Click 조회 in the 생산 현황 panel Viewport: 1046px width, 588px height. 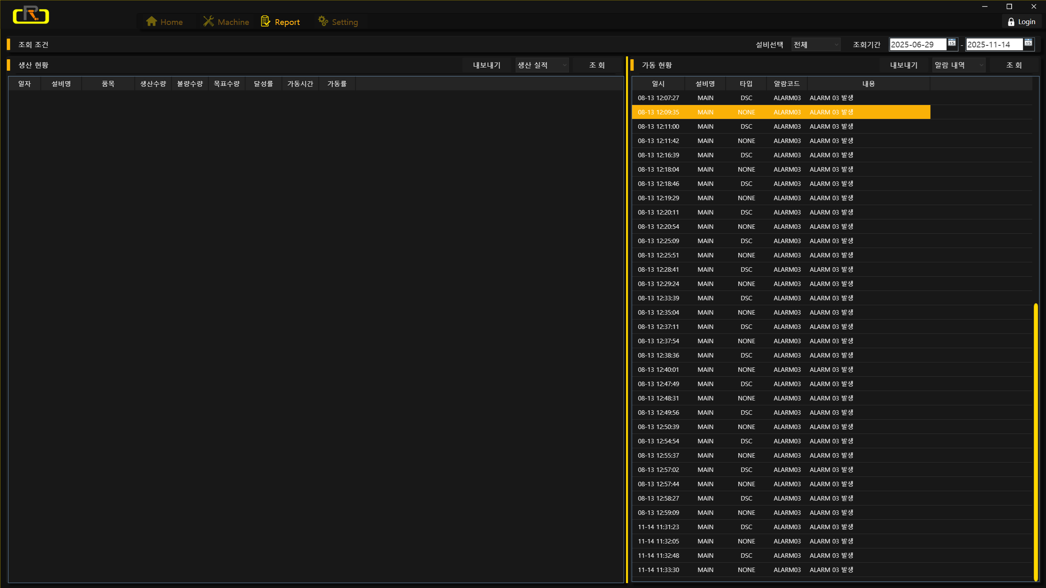[x=597, y=65]
